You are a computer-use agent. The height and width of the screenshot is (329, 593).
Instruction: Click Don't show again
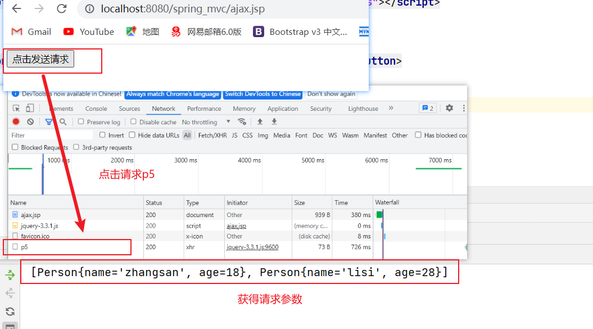pyautogui.click(x=331, y=94)
